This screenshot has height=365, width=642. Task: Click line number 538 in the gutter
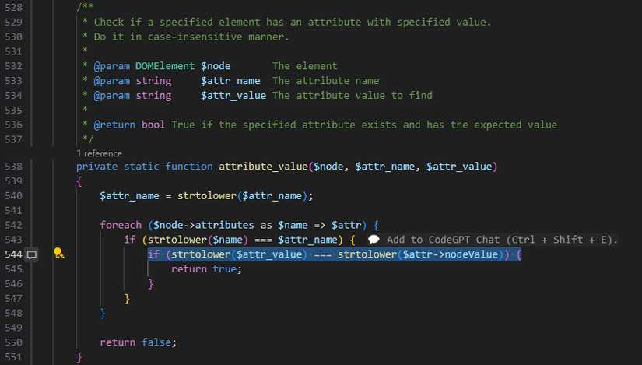point(14,167)
